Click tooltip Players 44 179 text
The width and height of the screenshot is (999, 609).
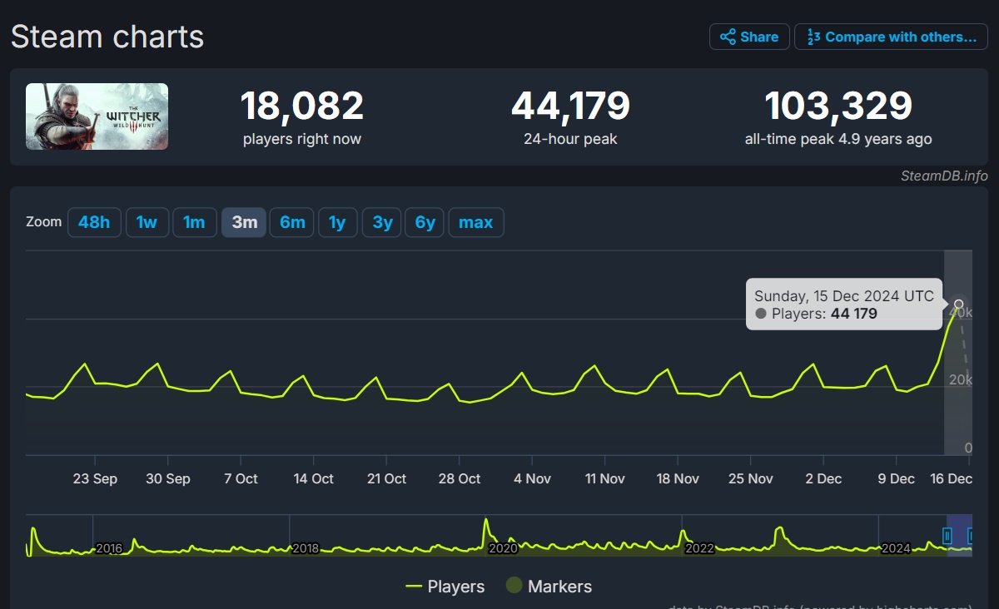tap(824, 314)
